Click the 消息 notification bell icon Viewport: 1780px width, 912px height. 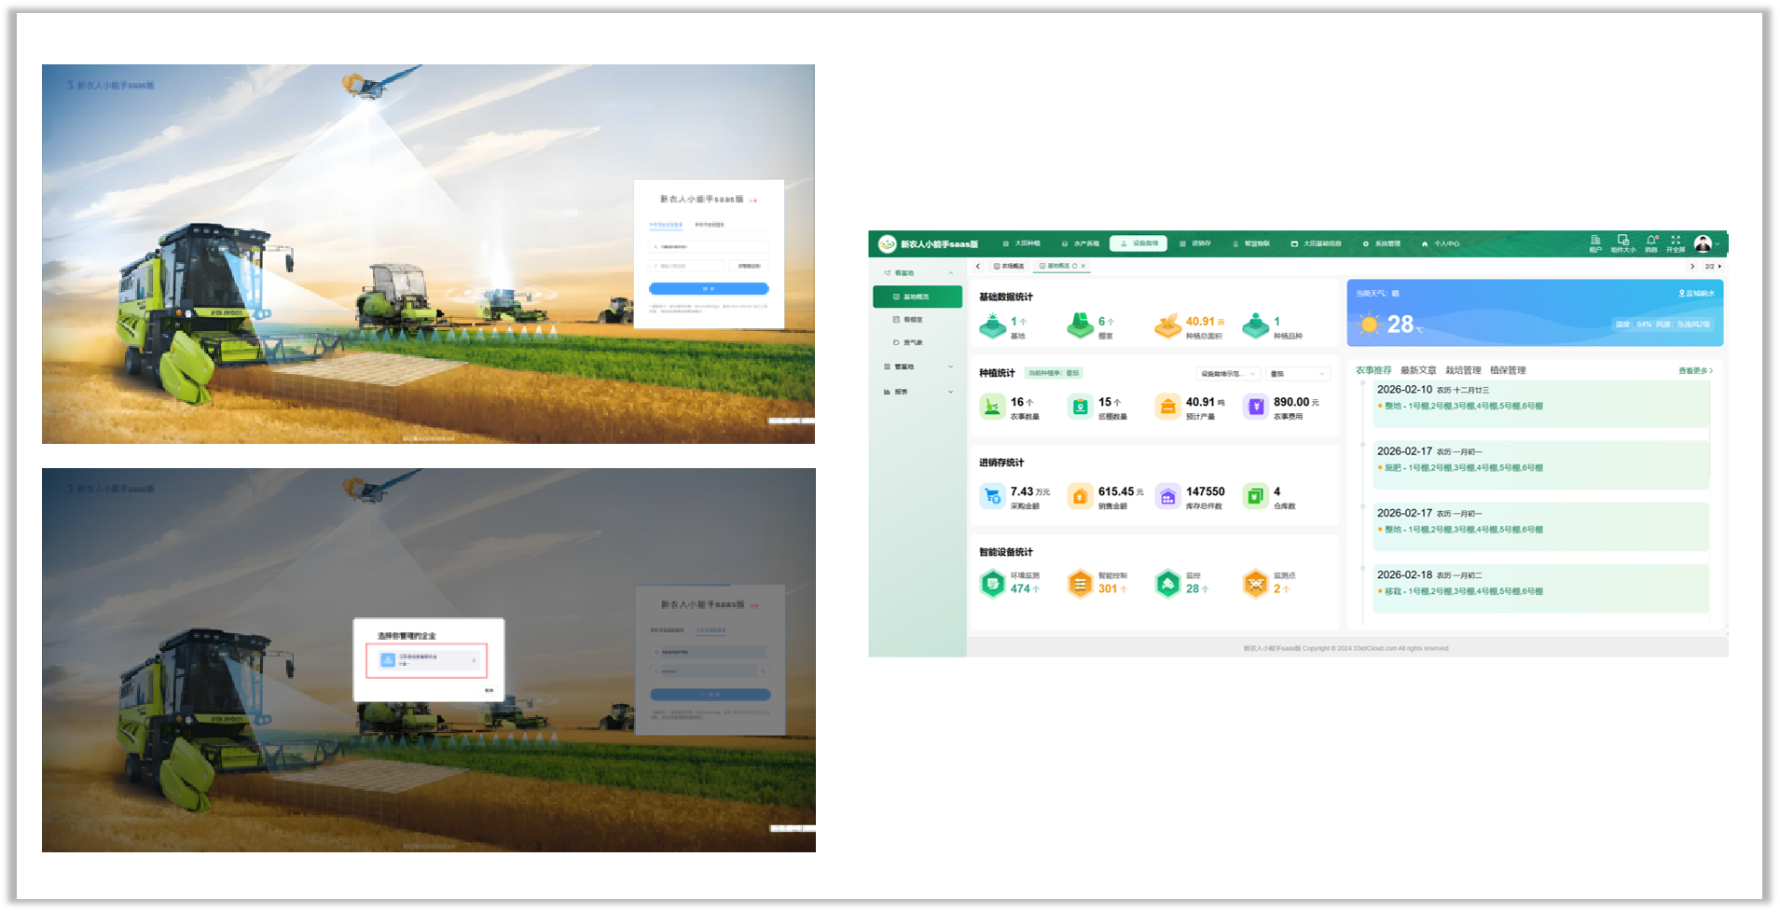coord(1651,241)
